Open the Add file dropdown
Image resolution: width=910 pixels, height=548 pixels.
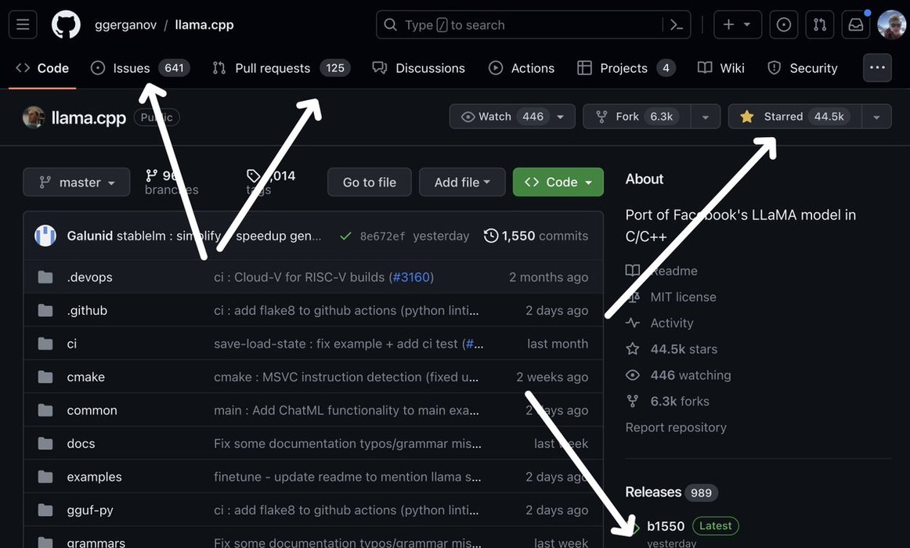[x=462, y=182]
